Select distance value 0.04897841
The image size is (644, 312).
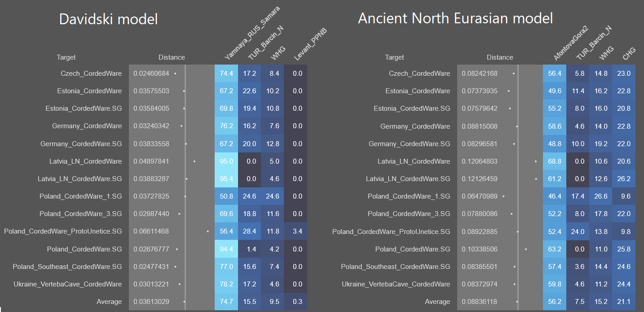click(151, 161)
